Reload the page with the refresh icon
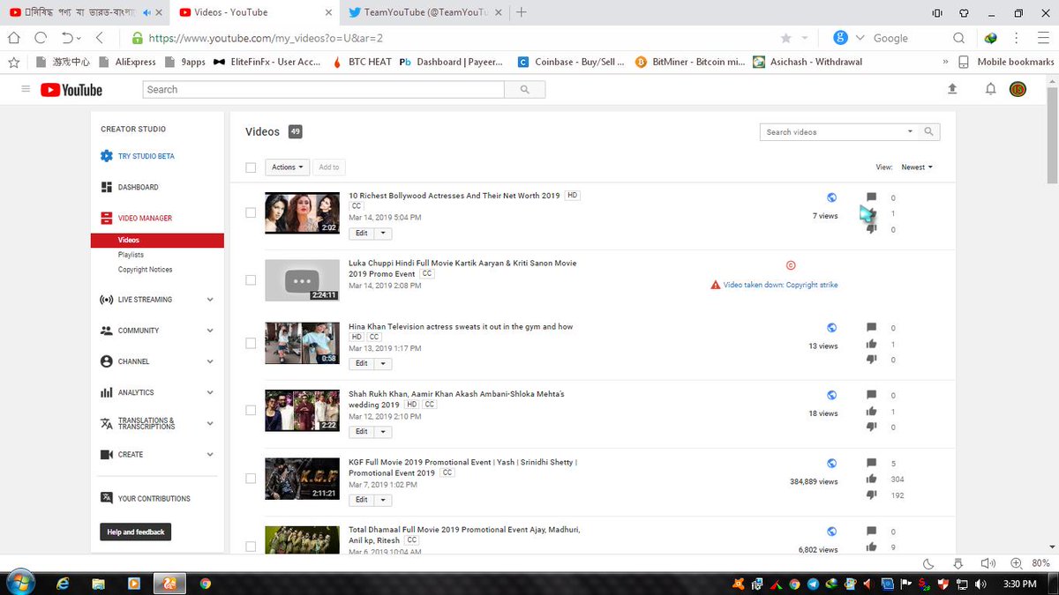Viewport: 1059px width, 595px height. 41,38
